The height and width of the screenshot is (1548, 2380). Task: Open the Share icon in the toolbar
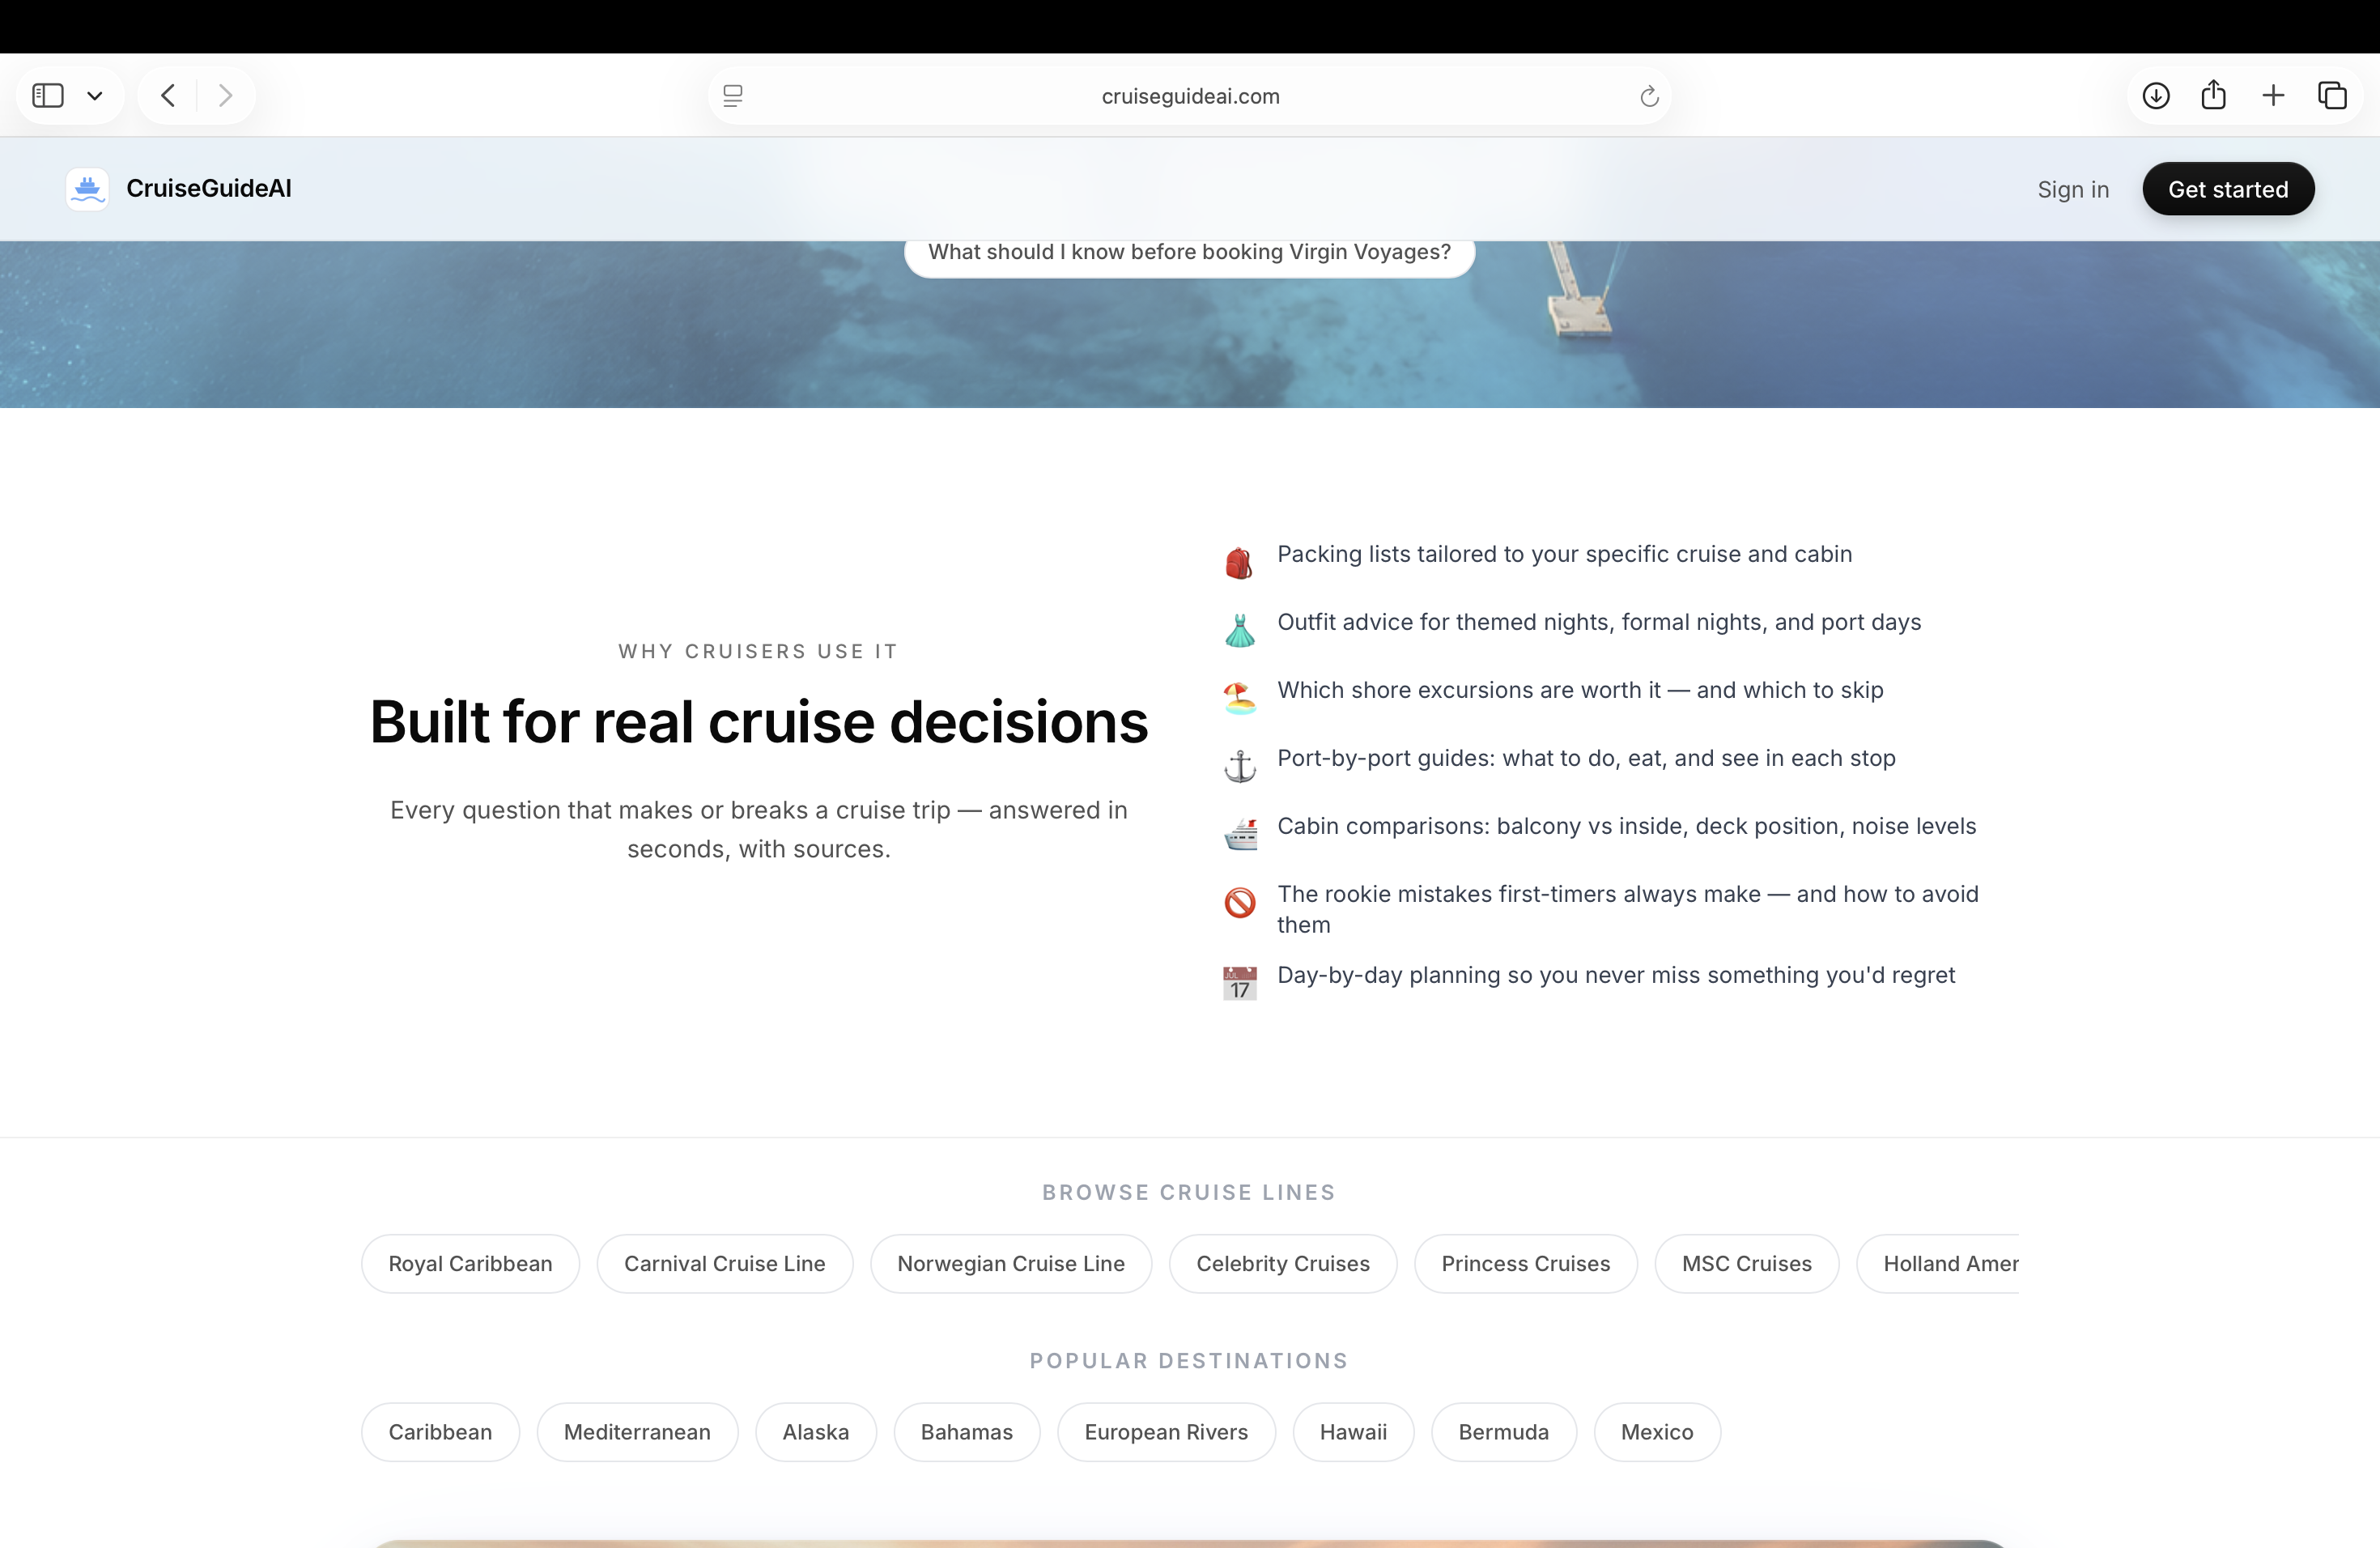point(2214,95)
